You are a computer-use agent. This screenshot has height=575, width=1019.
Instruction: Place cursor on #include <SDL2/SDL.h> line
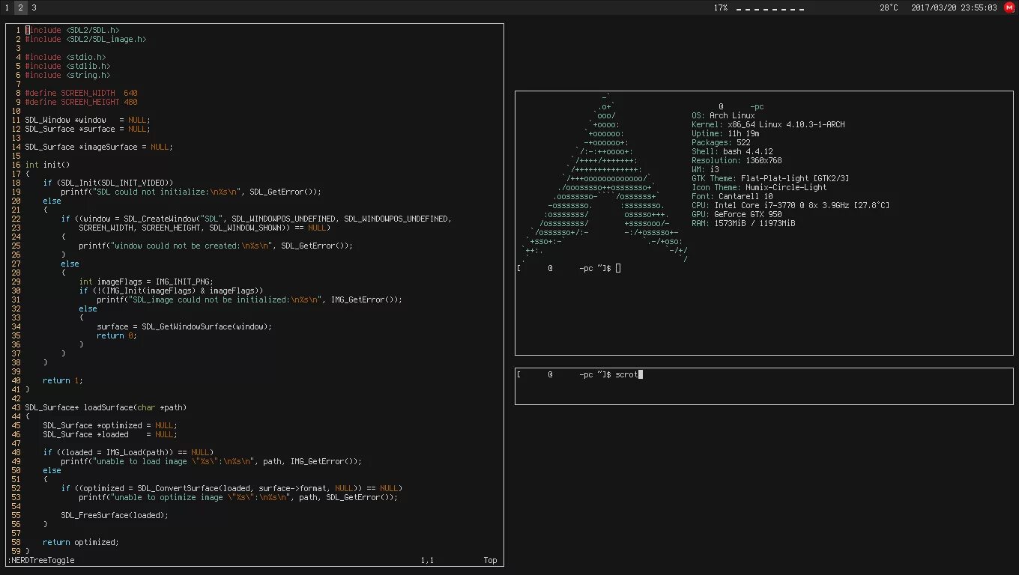coord(72,30)
